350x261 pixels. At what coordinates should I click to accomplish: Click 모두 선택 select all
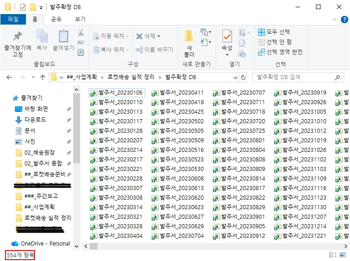point(274,32)
